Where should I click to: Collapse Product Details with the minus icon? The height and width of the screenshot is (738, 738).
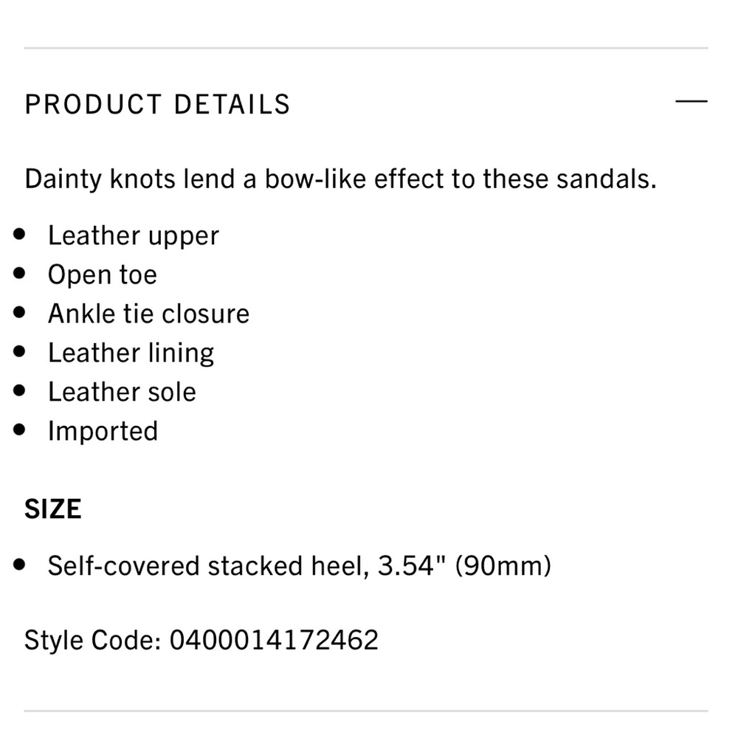pos(691,101)
